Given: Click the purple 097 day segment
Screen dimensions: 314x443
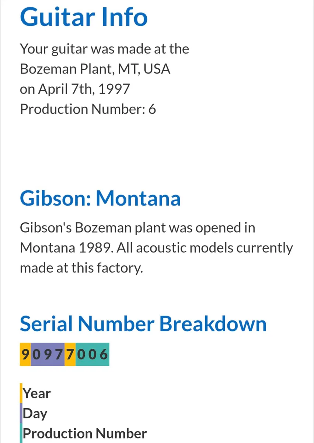Looking at the screenshot, I should (x=48, y=355).
